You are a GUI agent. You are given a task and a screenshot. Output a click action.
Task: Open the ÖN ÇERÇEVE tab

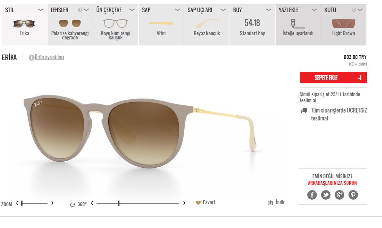[116, 25]
